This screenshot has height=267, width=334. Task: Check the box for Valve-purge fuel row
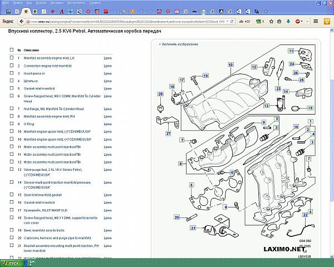click(x=12, y=169)
